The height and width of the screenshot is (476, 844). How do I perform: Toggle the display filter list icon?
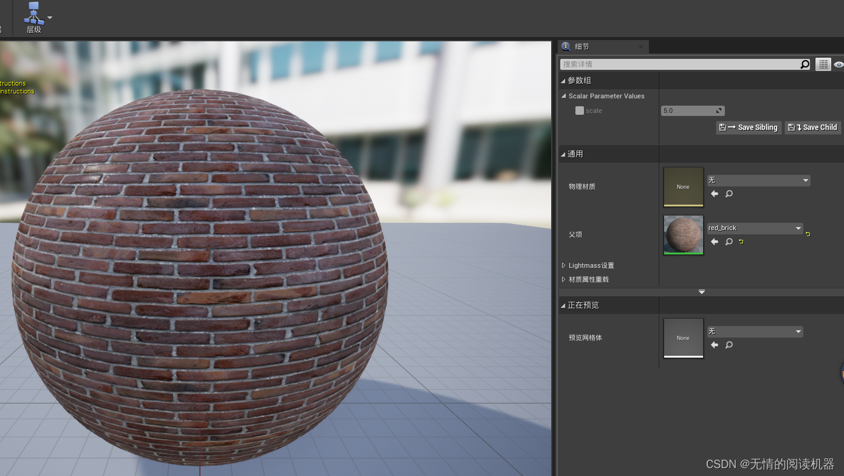click(823, 64)
